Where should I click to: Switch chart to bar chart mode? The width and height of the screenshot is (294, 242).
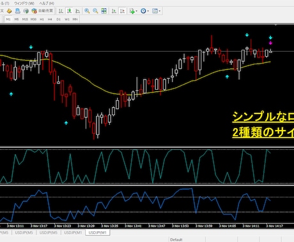pos(61,11)
